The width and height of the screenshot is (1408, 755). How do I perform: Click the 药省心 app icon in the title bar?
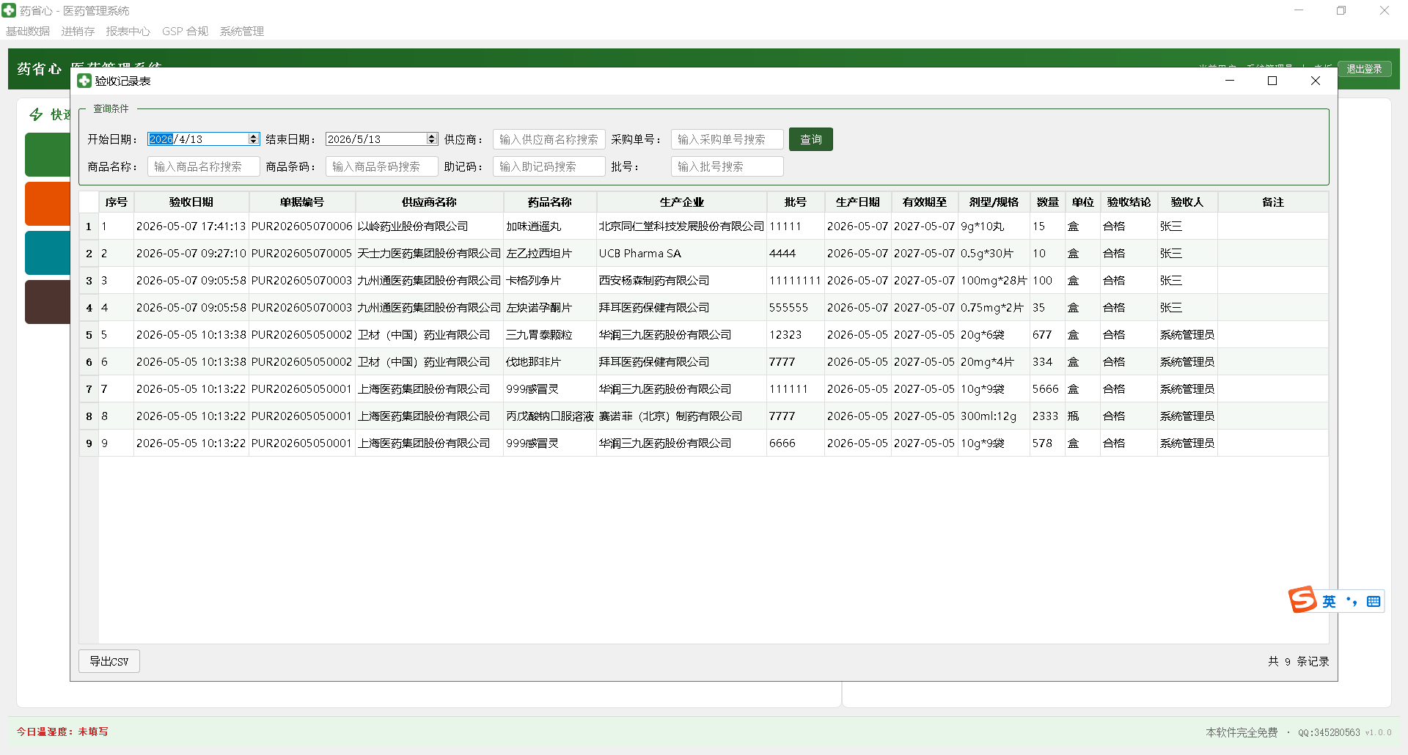tap(9, 10)
